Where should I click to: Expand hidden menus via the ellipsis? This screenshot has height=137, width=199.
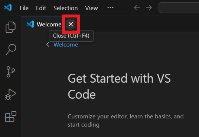110,8
